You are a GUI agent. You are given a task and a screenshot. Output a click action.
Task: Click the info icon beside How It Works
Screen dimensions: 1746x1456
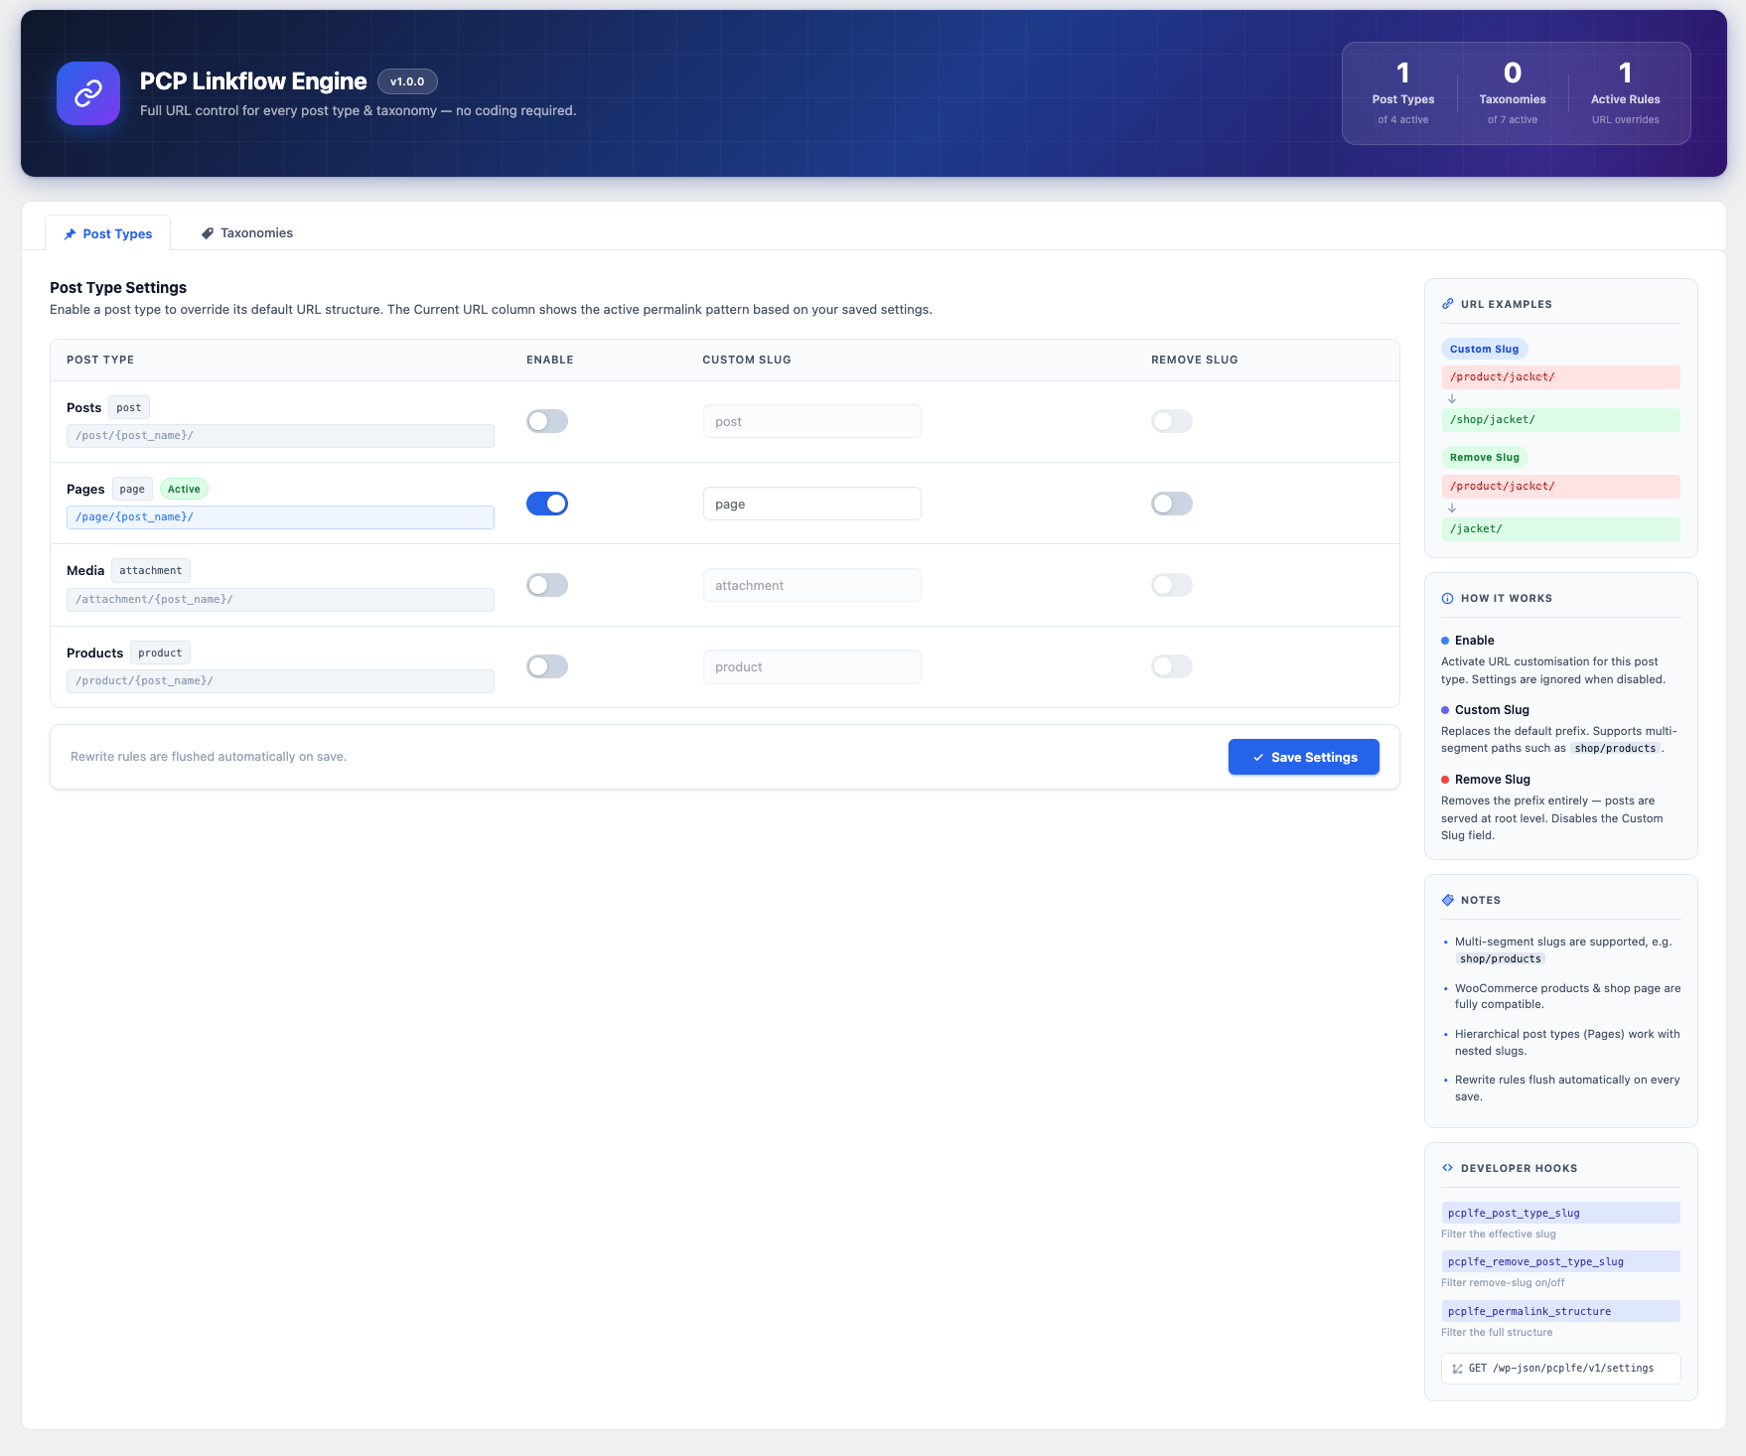[1447, 598]
